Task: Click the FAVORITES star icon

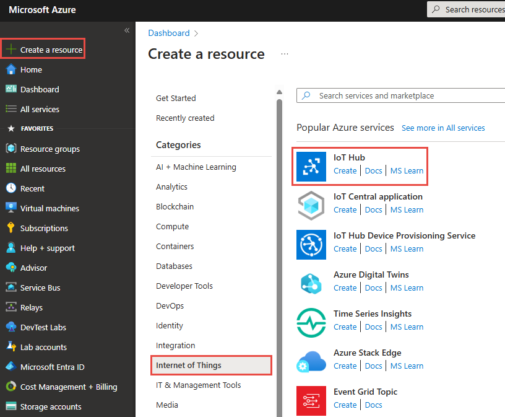Action: (x=11, y=128)
